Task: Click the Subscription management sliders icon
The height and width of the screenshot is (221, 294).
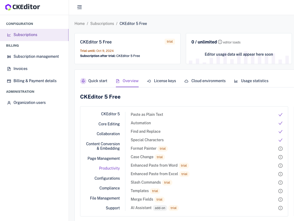Action: [9, 56]
